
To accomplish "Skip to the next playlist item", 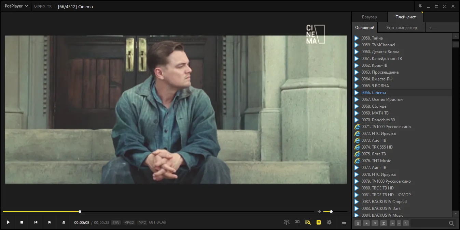I will click(x=50, y=222).
